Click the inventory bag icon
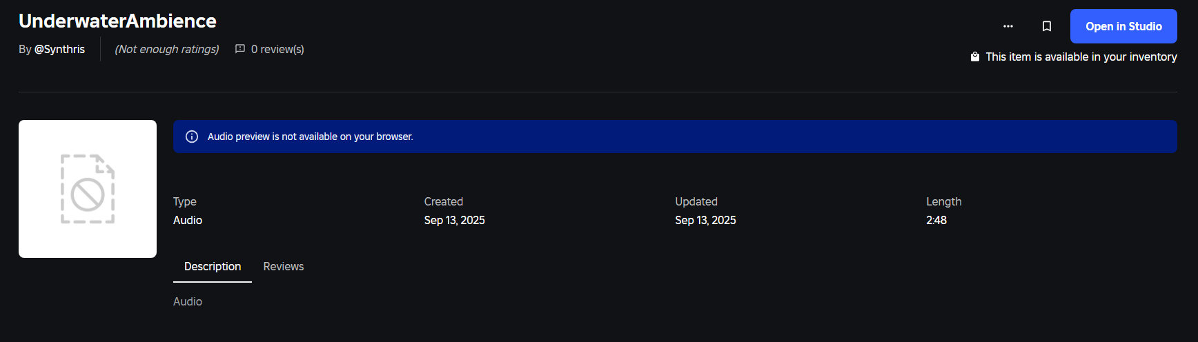Image resolution: width=1198 pixels, height=342 pixels. click(975, 57)
